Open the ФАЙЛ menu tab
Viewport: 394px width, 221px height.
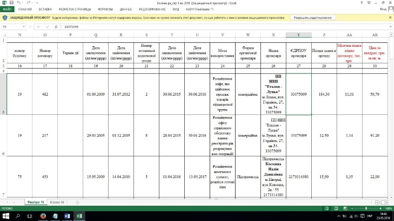(7, 9)
